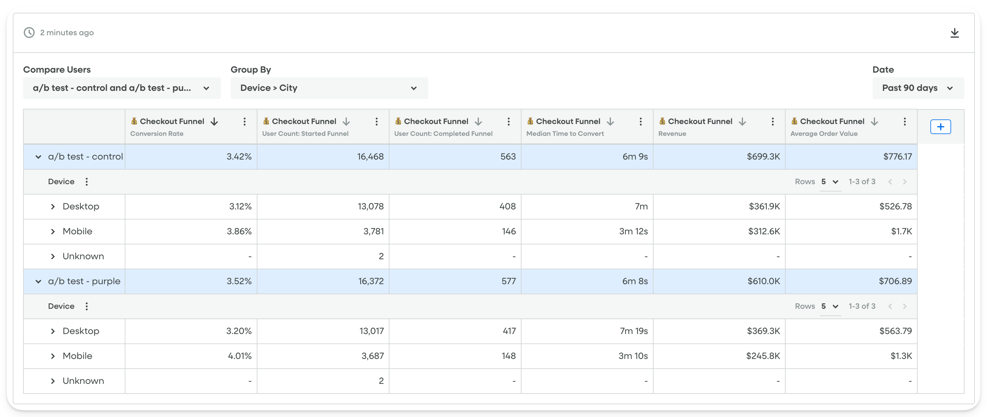Change the Past 90 days date range
Viewport: 987px width, 417px height.
918,88
